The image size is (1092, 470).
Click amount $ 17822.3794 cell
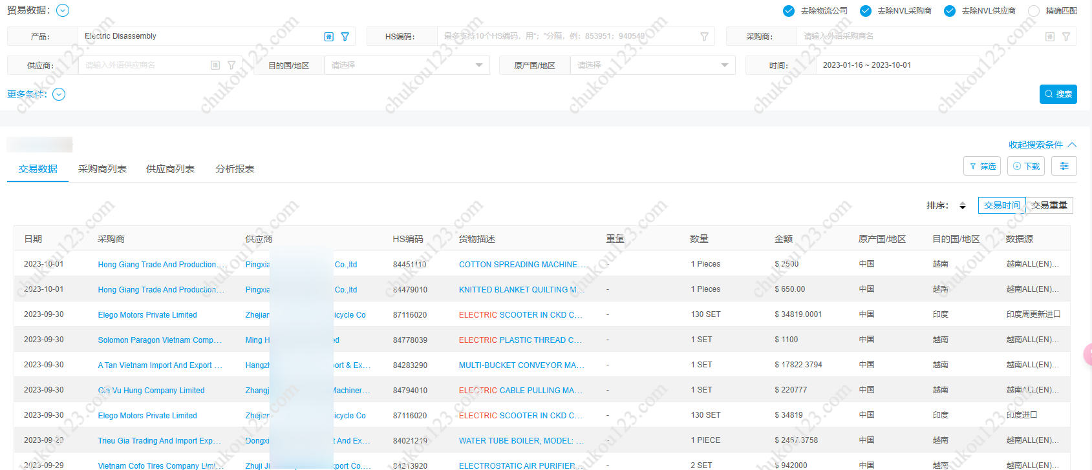798,365
